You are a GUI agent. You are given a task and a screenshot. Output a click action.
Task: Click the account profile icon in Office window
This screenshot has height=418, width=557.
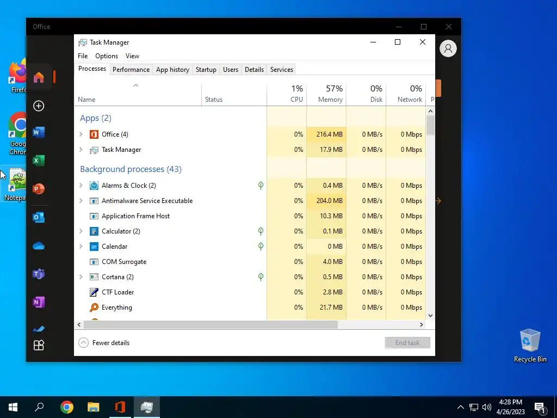tap(448, 48)
